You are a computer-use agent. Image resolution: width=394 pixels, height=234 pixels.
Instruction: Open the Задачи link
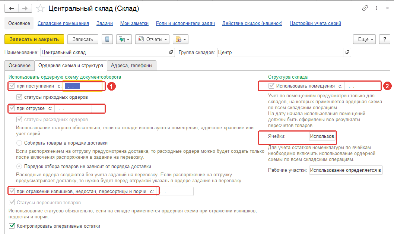(105, 23)
